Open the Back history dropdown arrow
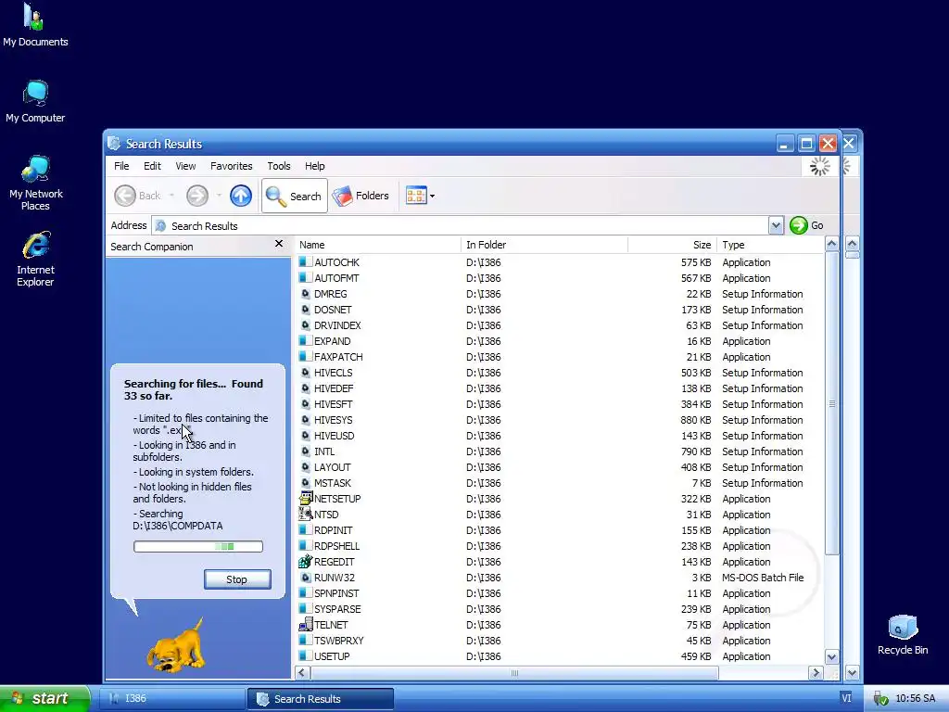The width and height of the screenshot is (949, 712). [171, 196]
